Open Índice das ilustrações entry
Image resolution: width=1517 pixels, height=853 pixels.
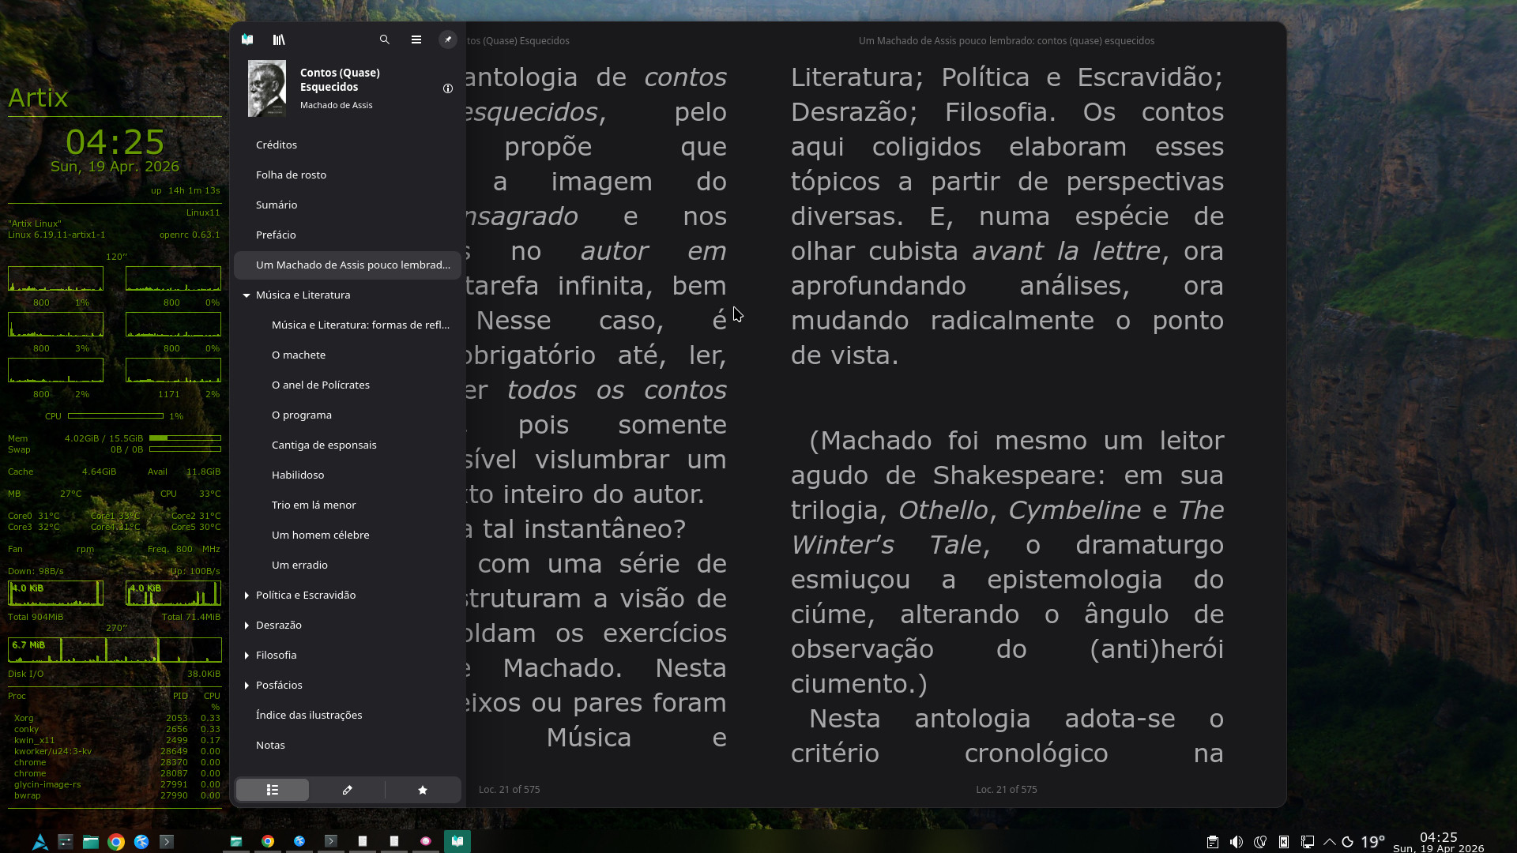click(x=309, y=716)
